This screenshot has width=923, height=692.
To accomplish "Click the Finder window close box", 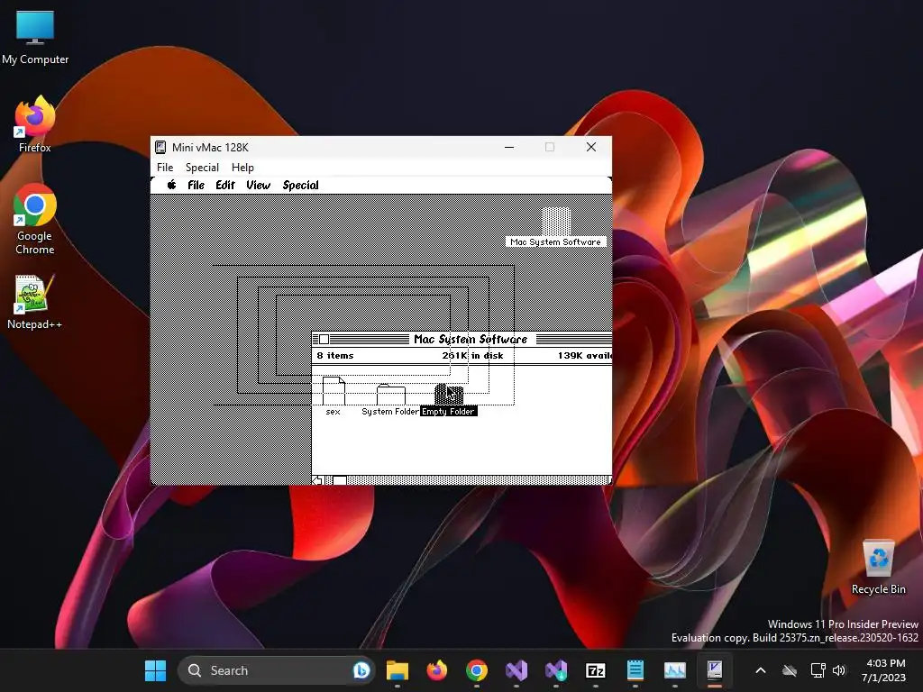I will click(324, 339).
